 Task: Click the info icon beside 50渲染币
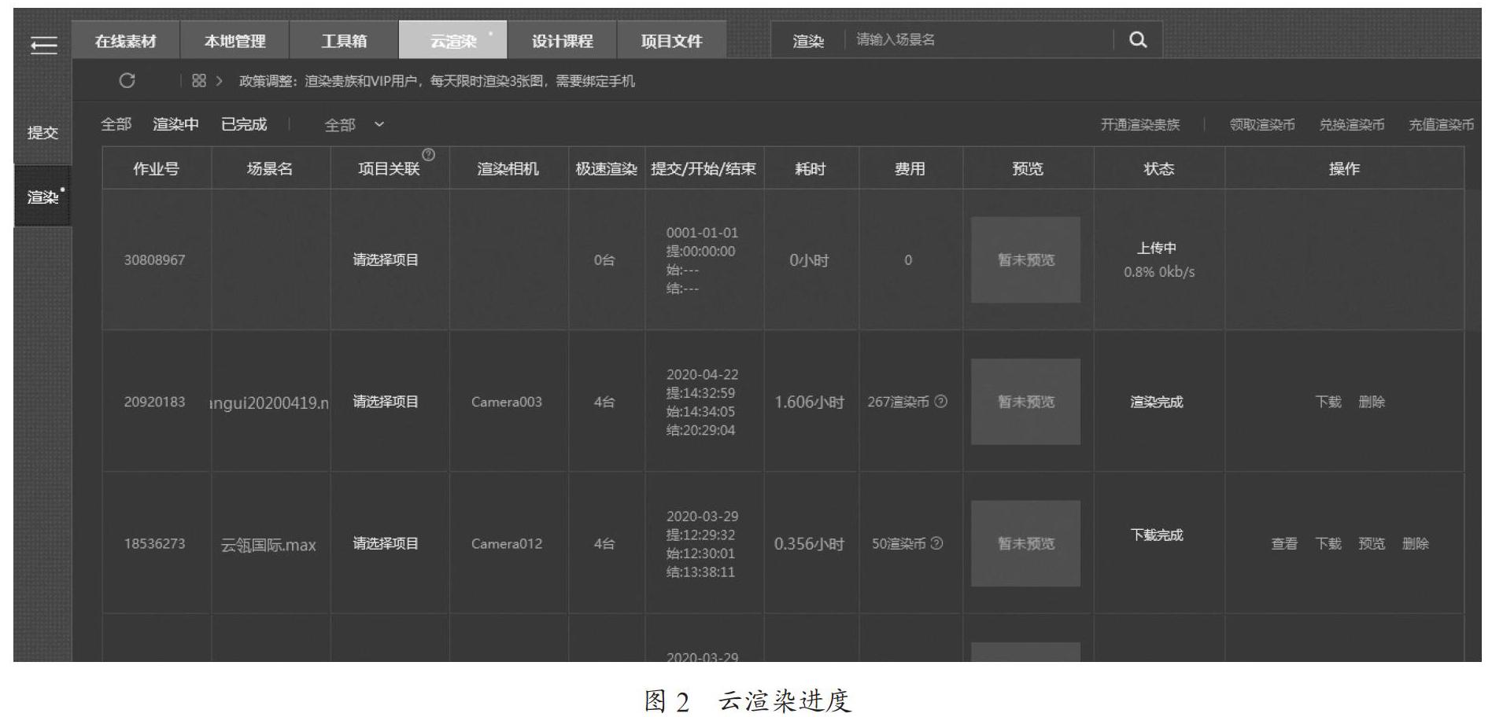coord(936,543)
